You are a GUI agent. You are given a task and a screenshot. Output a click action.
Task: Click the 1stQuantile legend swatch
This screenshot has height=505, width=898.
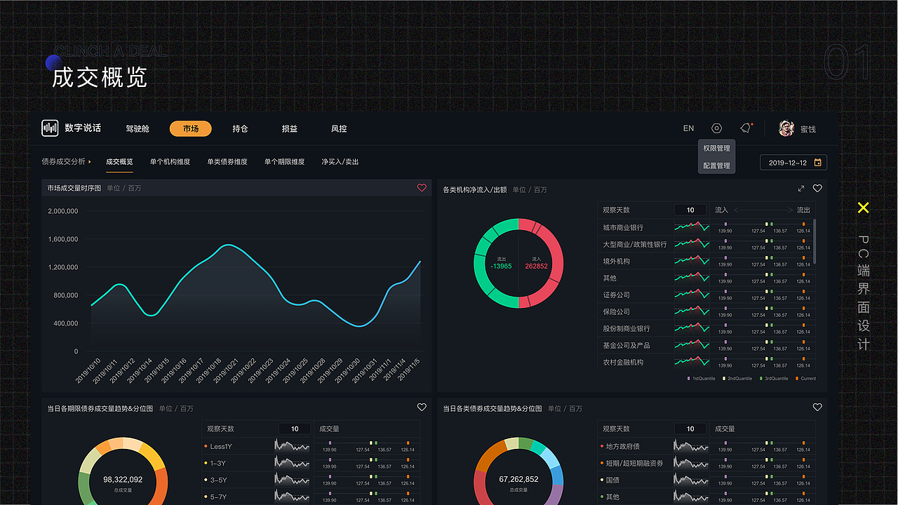click(689, 378)
